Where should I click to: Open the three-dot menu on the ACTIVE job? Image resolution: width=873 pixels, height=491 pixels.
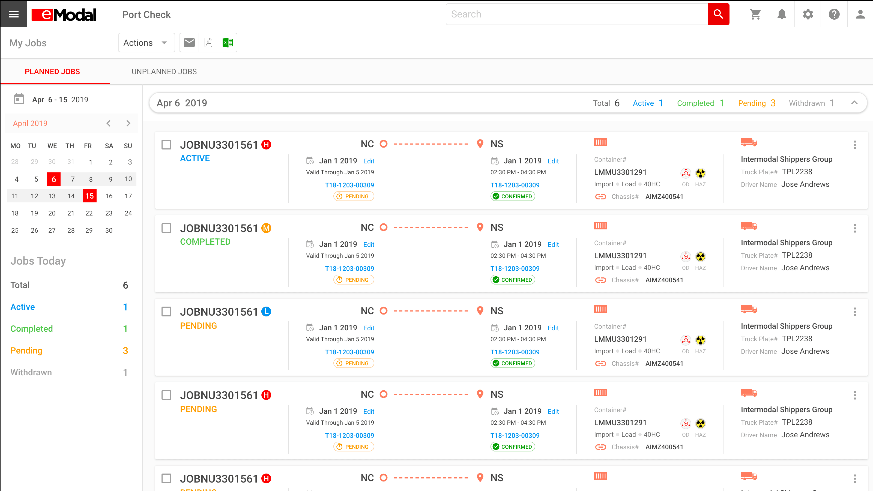coord(854,145)
